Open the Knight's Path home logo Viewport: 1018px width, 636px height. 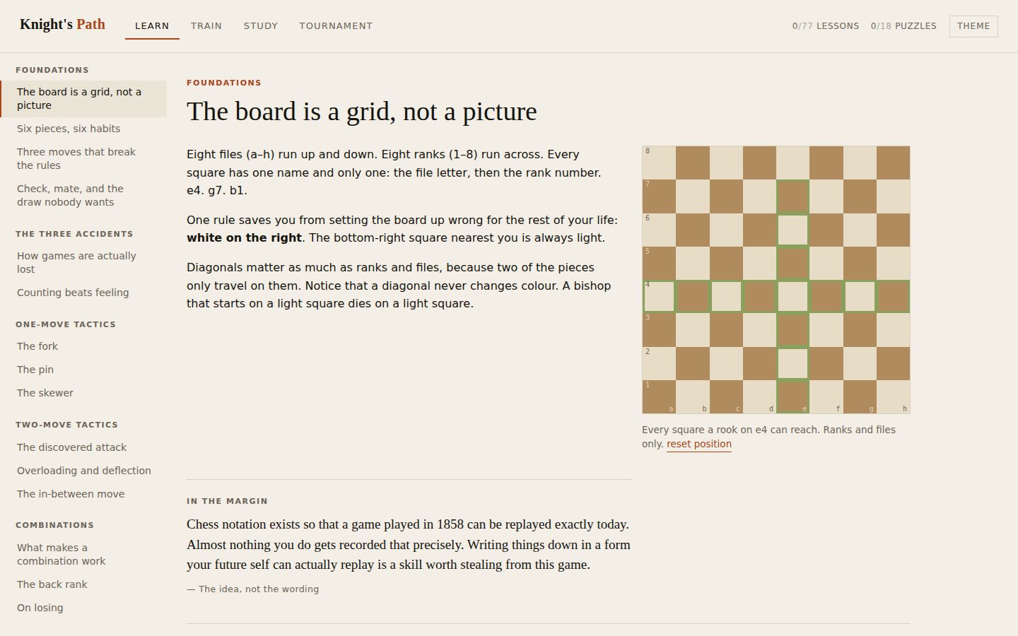[62, 25]
